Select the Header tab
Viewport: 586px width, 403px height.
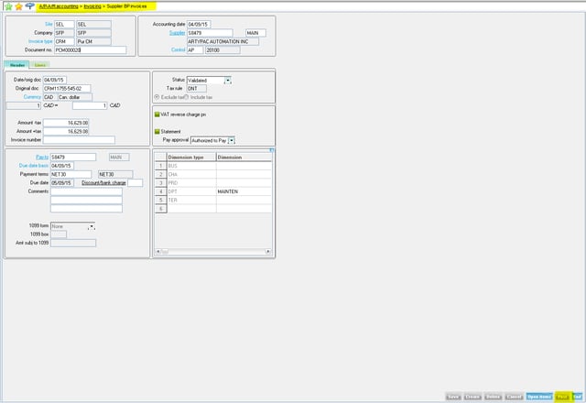(x=16, y=65)
